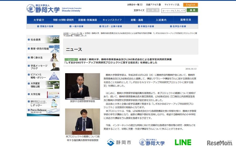Open 輝く静大生 sidebar banner
The image size is (236, 149).
pyautogui.click(x=43, y=57)
